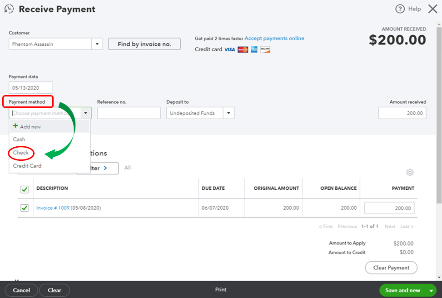Uncheck the Invoice # 1009 row checkbox
Image resolution: width=442 pixels, height=298 pixels.
(25, 208)
